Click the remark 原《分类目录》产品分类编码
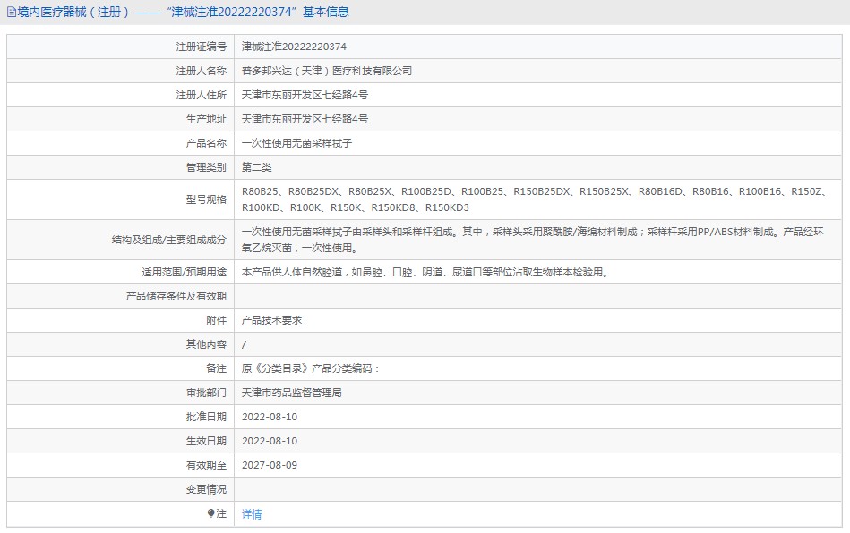The image size is (850, 533). coord(310,368)
